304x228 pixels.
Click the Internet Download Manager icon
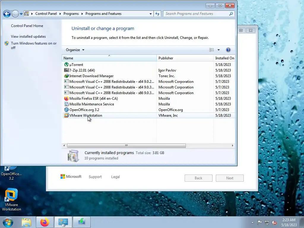(66, 76)
